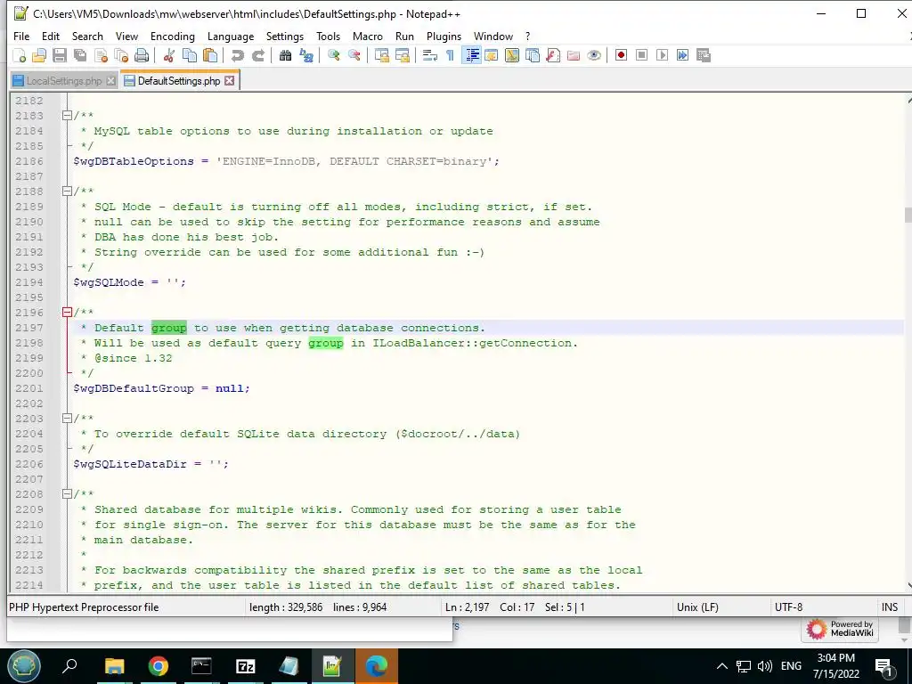912x684 pixels.
Task: Open the Macro menu
Action: [368, 36]
